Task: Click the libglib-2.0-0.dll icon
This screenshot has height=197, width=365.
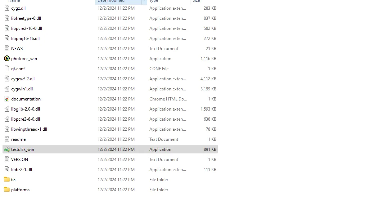Action: [x=7, y=109]
